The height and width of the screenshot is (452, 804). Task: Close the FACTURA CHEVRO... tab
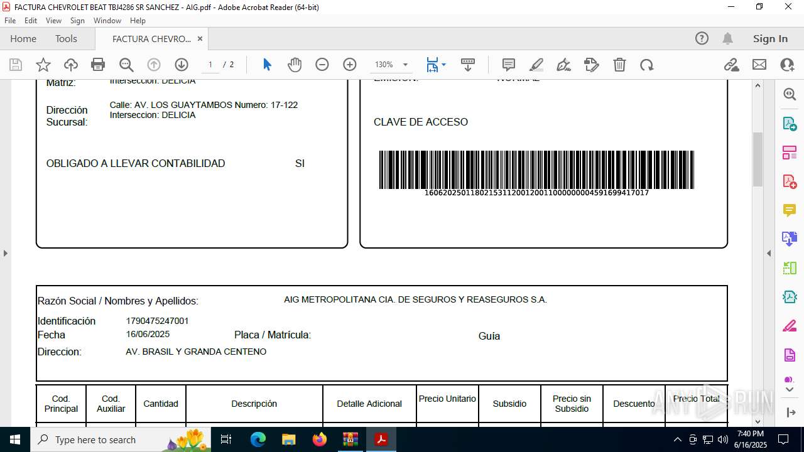click(x=200, y=39)
